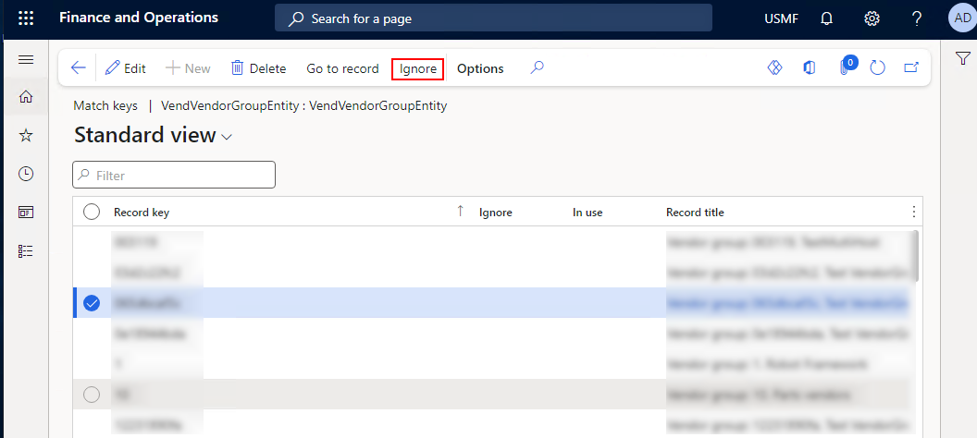Screen dimensions: 977x438
Task: Open the Help question mark
Action: (917, 18)
